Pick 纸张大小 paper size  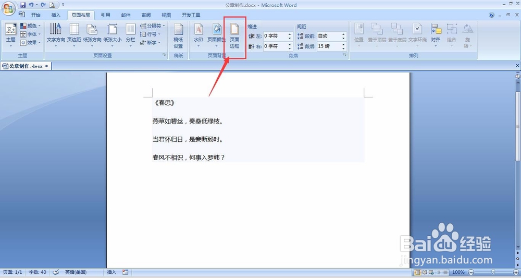coord(113,35)
